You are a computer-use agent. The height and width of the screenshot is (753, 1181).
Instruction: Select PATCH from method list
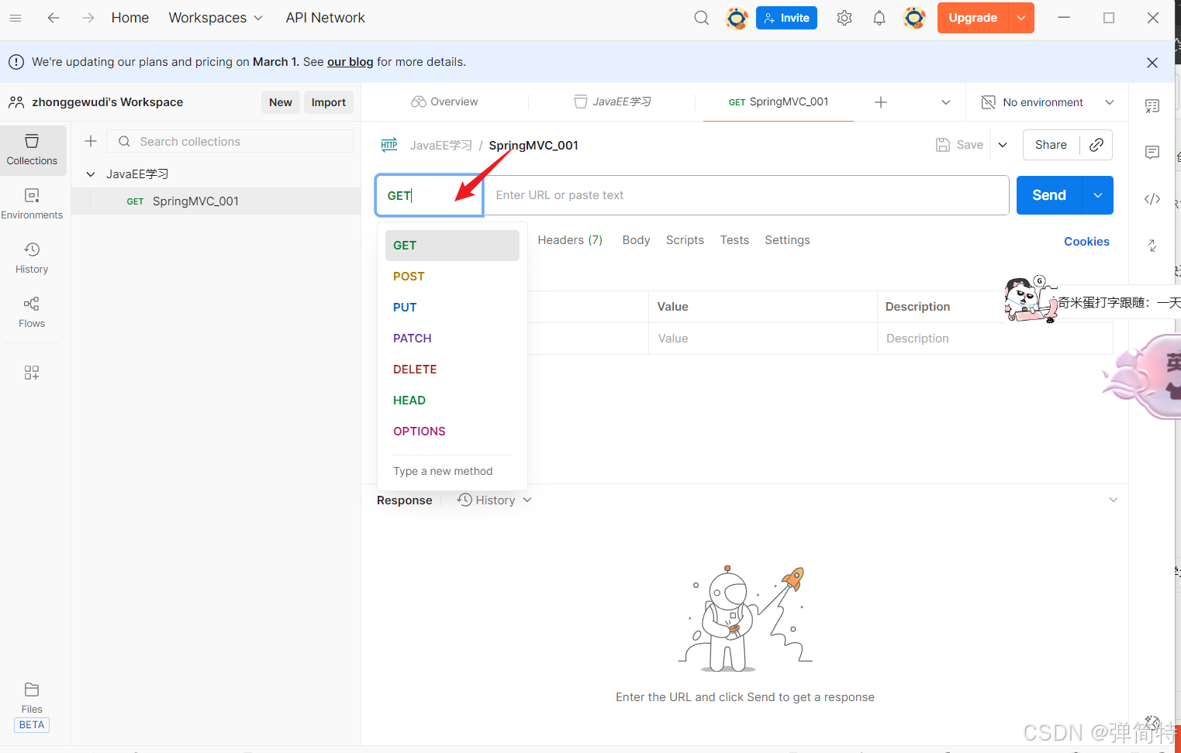(452, 339)
